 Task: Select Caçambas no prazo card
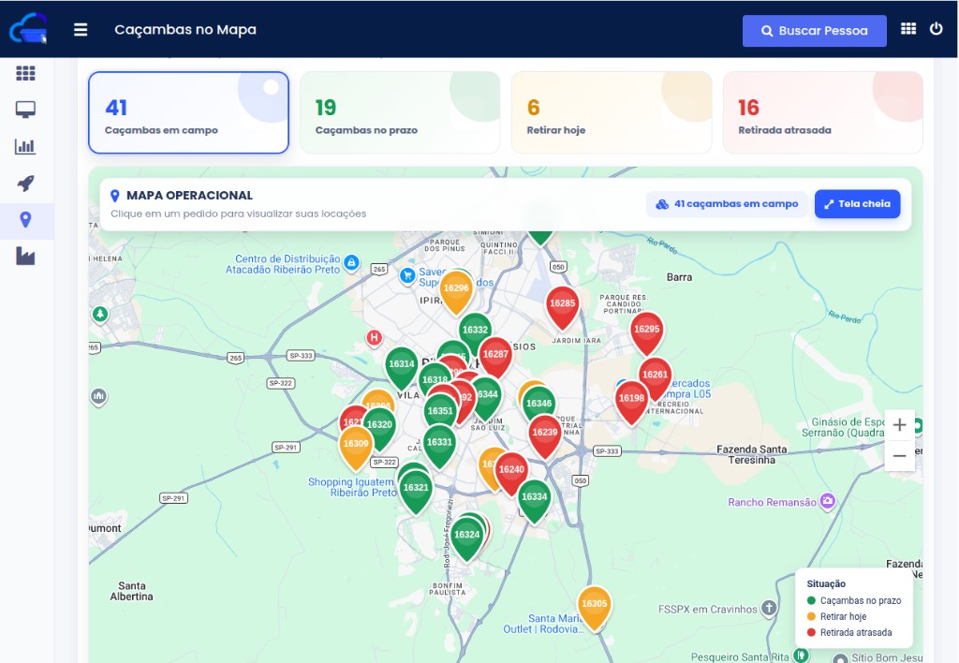tap(400, 112)
